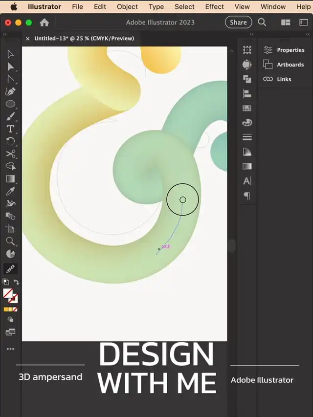Select the Ellipse shape tool
This screenshot has width=313, height=417.
10,104
